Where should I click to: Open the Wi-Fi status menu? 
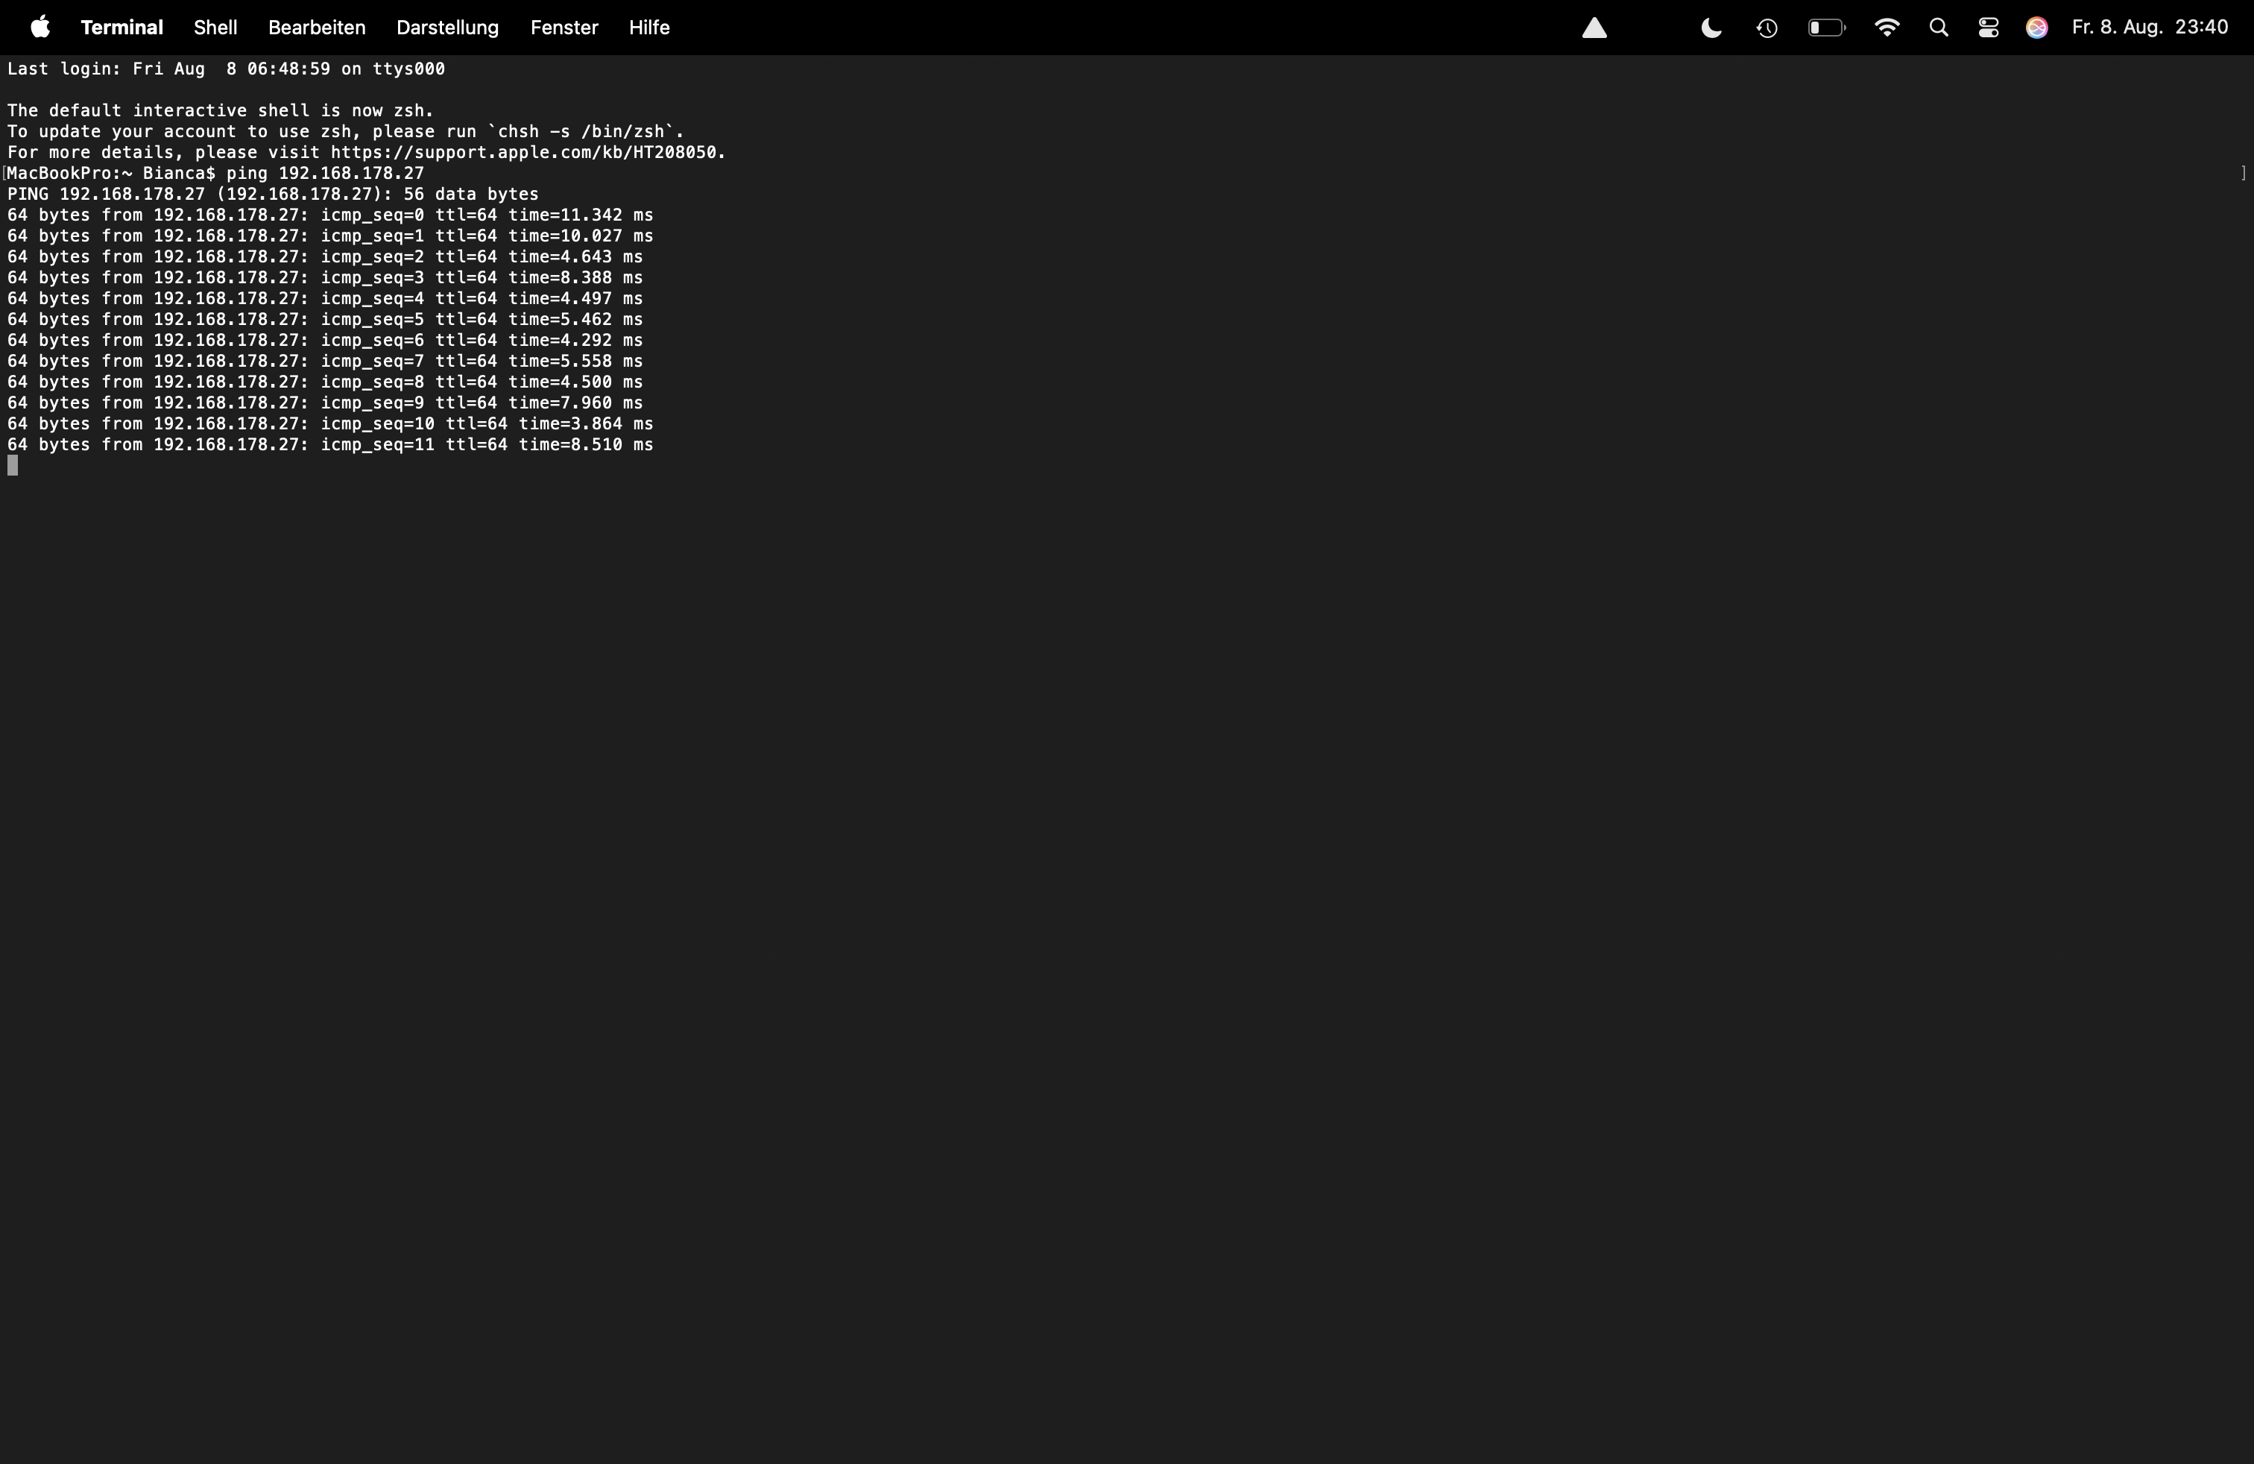(x=1887, y=28)
